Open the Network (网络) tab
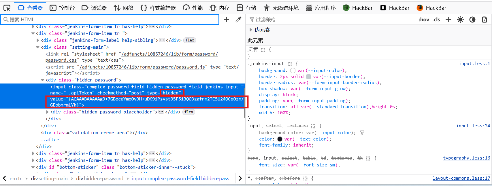The height and width of the screenshot is (186, 492). click(124, 8)
